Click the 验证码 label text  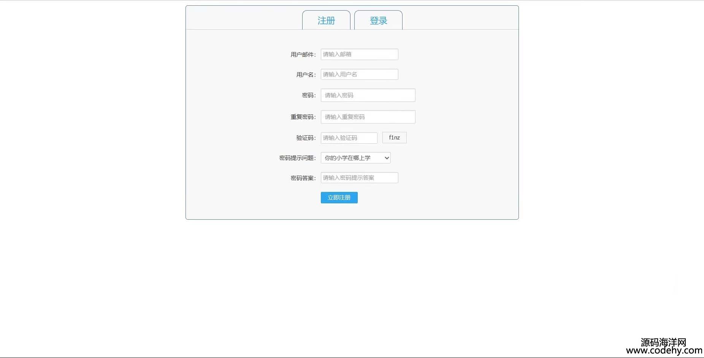coord(306,138)
